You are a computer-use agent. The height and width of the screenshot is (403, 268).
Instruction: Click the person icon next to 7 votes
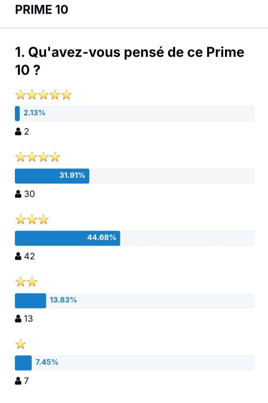click(x=18, y=381)
